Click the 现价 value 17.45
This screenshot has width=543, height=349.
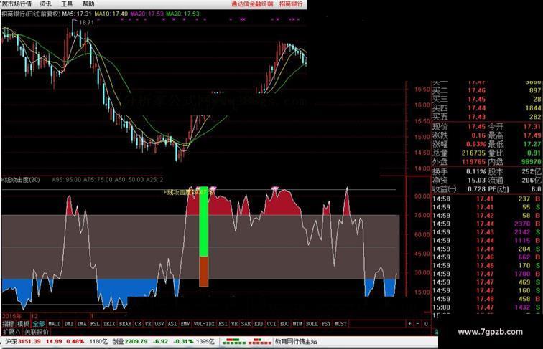pos(476,127)
